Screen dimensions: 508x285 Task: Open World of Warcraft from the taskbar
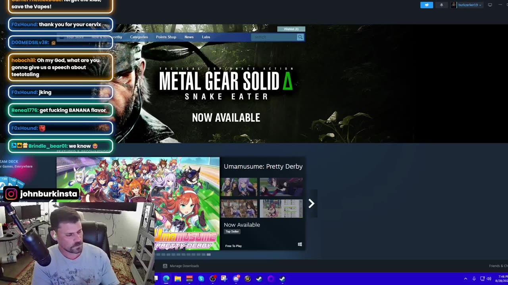coord(248,279)
